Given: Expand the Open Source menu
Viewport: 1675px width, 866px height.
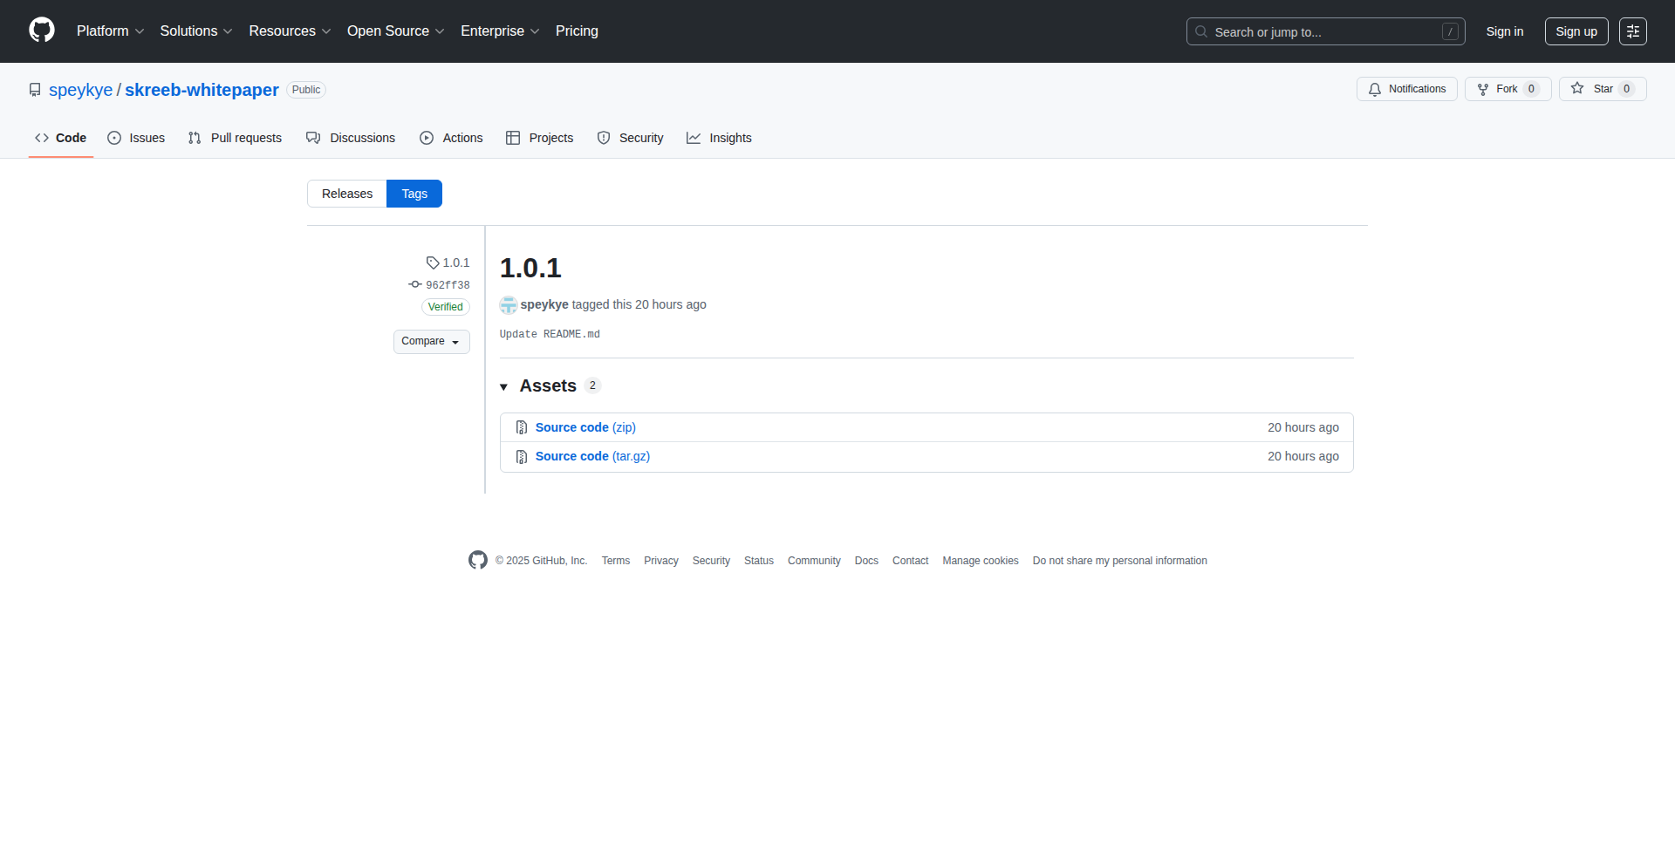Looking at the screenshot, I should (x=395, y=31).
